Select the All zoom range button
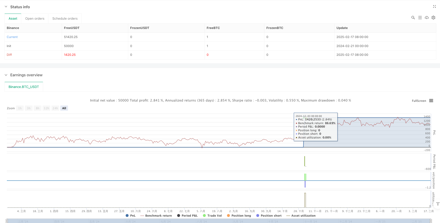Screen dimensions: 440x223 tap(64, 108)
